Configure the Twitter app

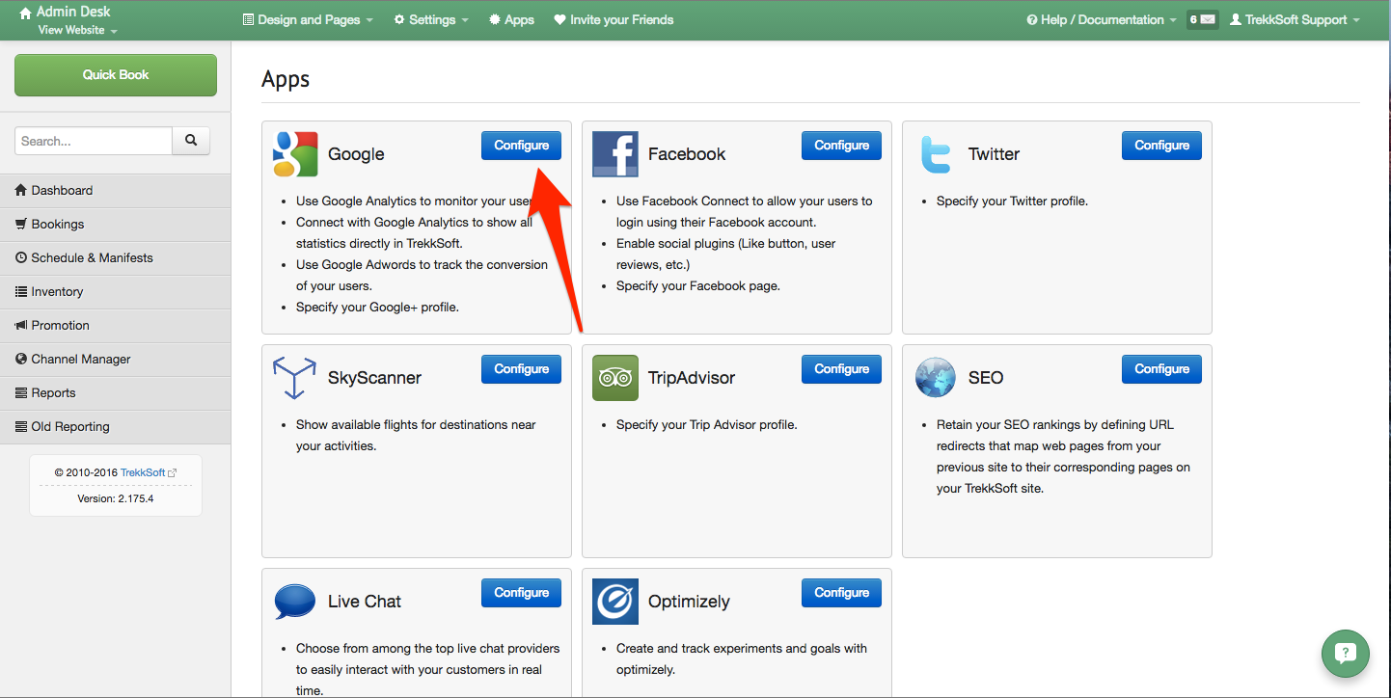pos(1161,146)
